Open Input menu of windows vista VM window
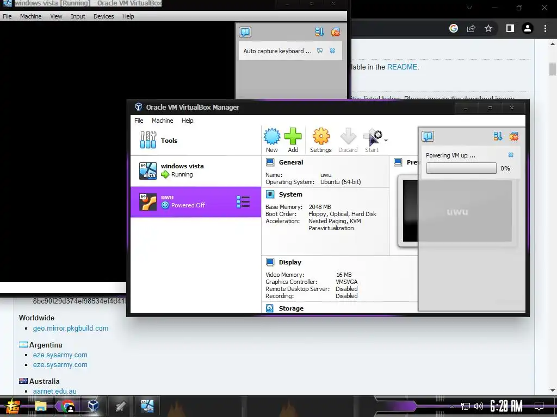557x417 pixels. coord(78,16)
